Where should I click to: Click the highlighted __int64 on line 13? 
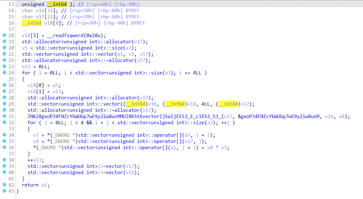point(57,4)
